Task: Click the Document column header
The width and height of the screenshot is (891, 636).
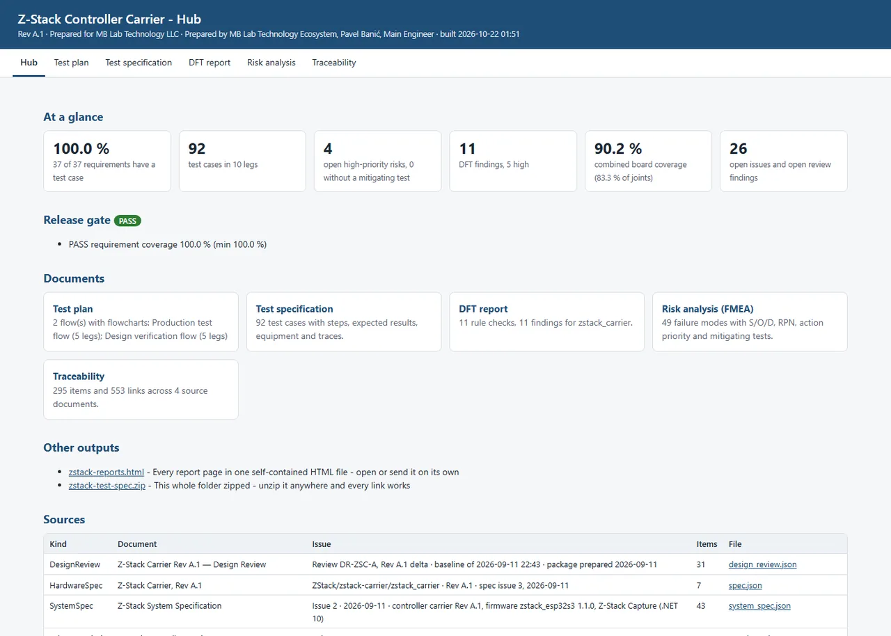Action: 137,544
